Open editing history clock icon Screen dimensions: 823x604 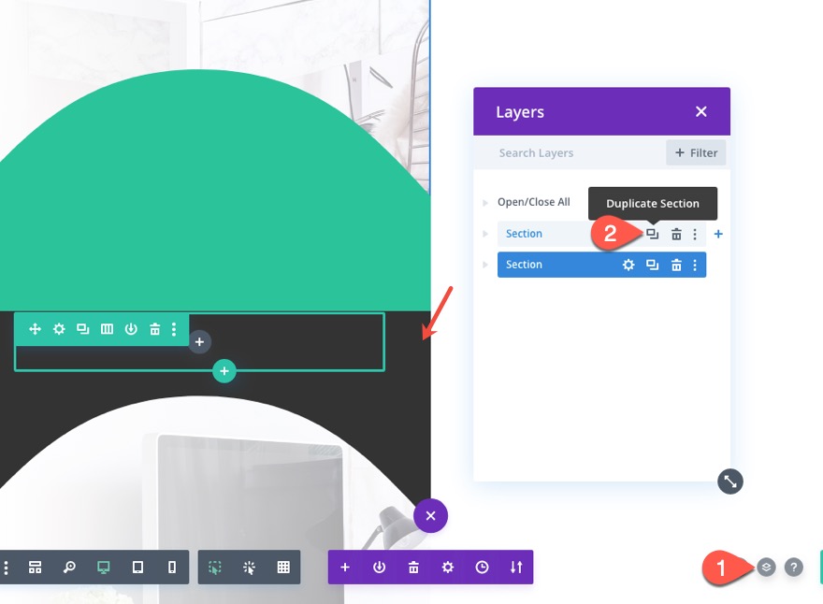coord(482,568)
